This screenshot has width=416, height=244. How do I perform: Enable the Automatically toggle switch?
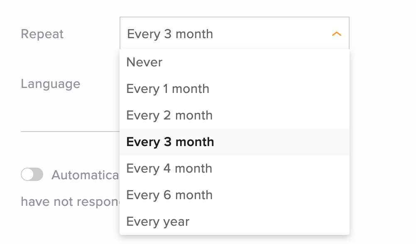32,175
